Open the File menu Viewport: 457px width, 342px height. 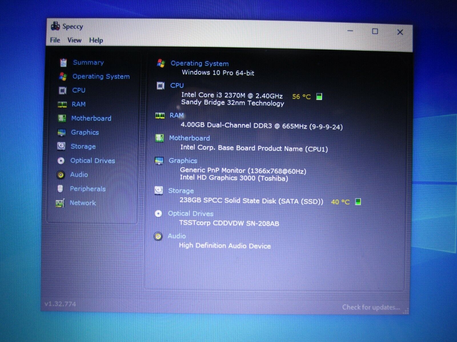(55, 40)
